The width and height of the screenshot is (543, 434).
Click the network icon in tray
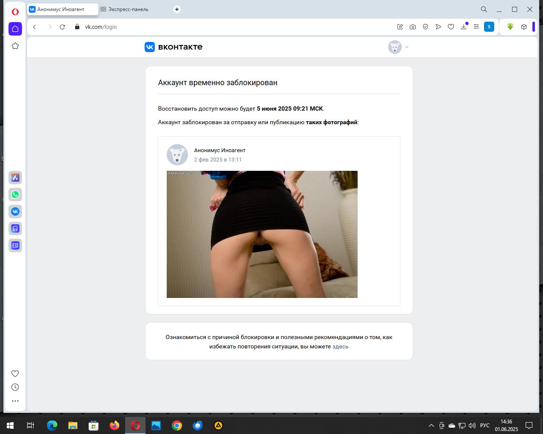(462, 426)
